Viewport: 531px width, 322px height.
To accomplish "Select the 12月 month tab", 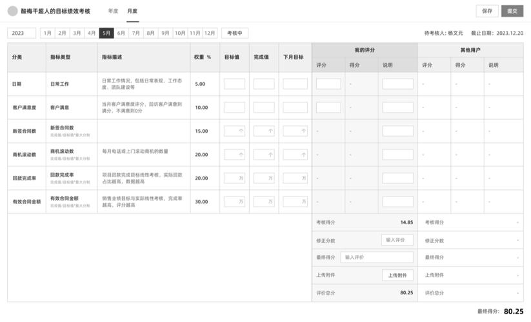I will tap(210, 33).
